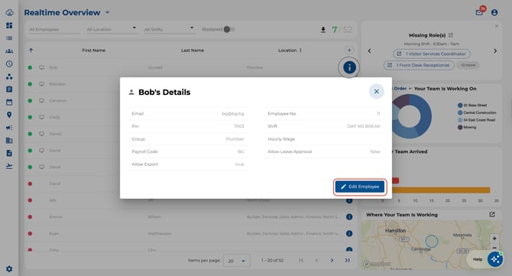
Task: Click 1 Front Desk Receptionist chip
Action: [x=419, y=65]
